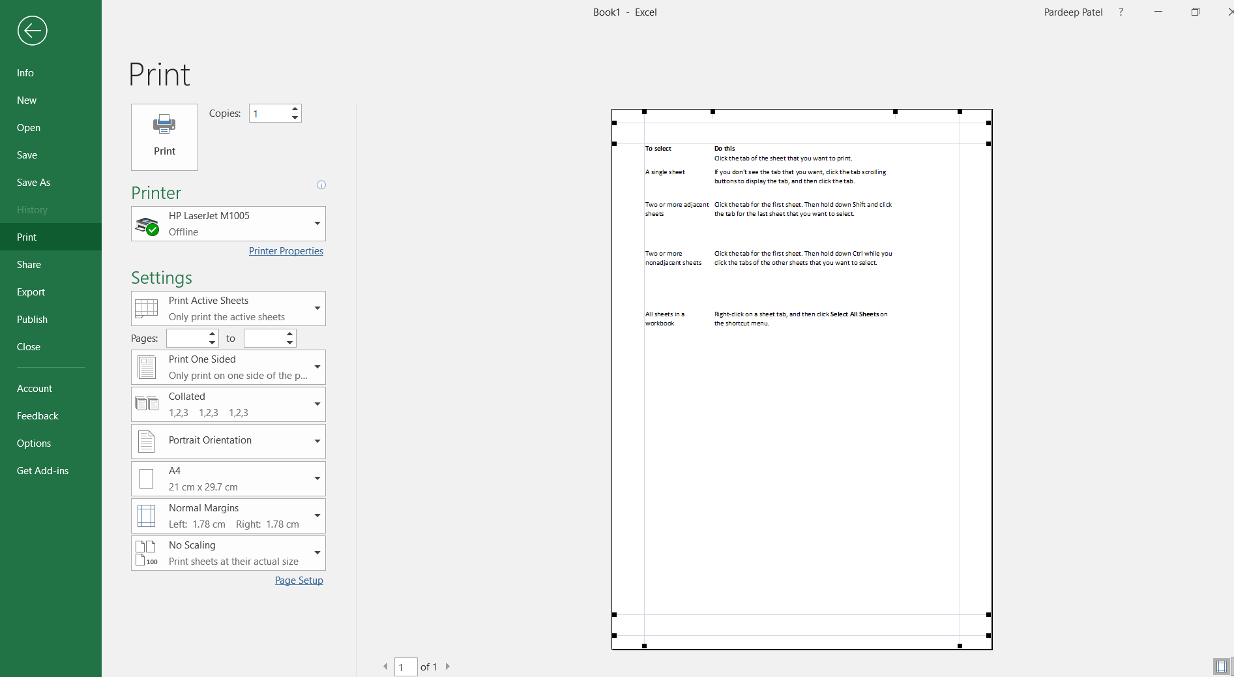
Task: Open Help via the question mark icon
Action: pyautogui.click(x=1121, y=12)
